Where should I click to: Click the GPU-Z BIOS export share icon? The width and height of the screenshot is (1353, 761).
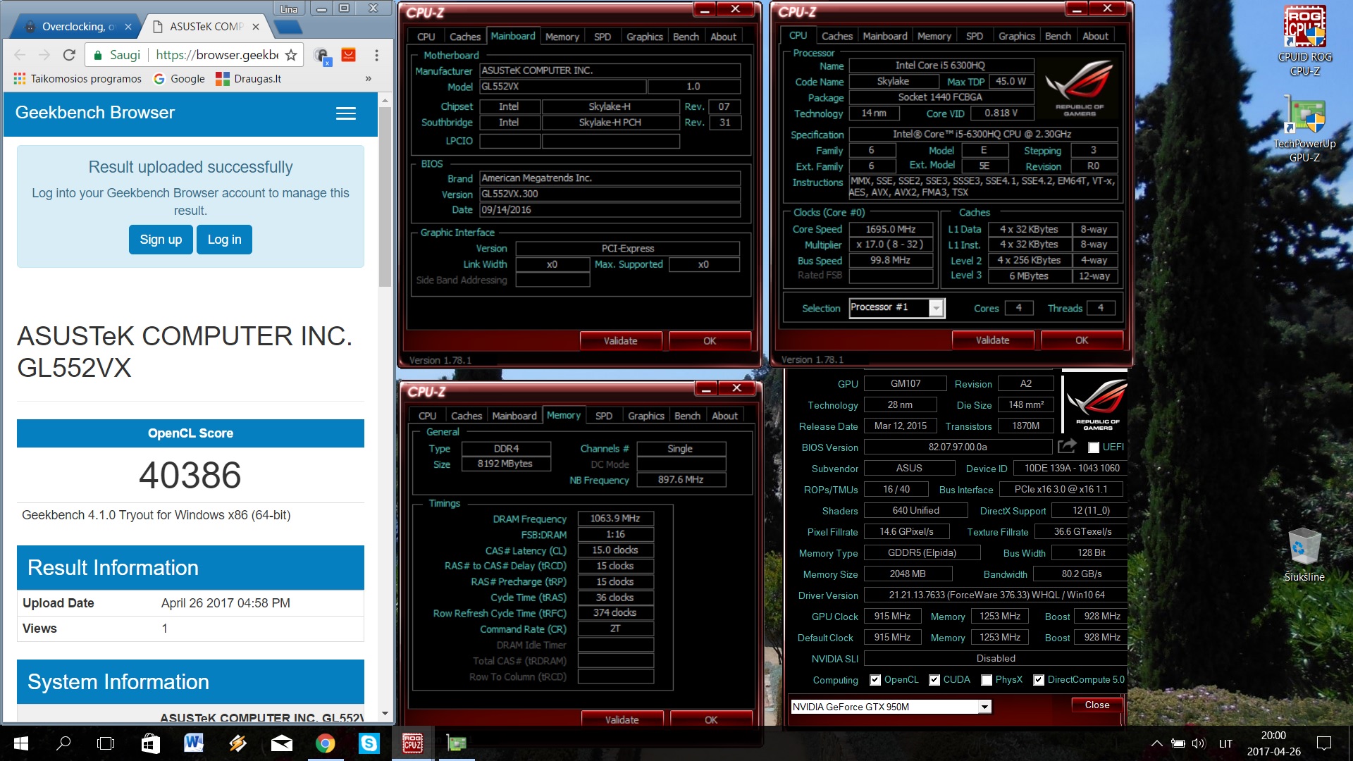tap(1067, 446)
